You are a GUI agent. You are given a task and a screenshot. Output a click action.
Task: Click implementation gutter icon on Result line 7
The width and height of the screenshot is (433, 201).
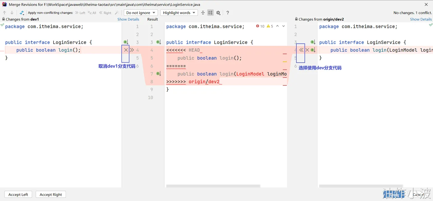pyautogui.click(x=159, y=74)
